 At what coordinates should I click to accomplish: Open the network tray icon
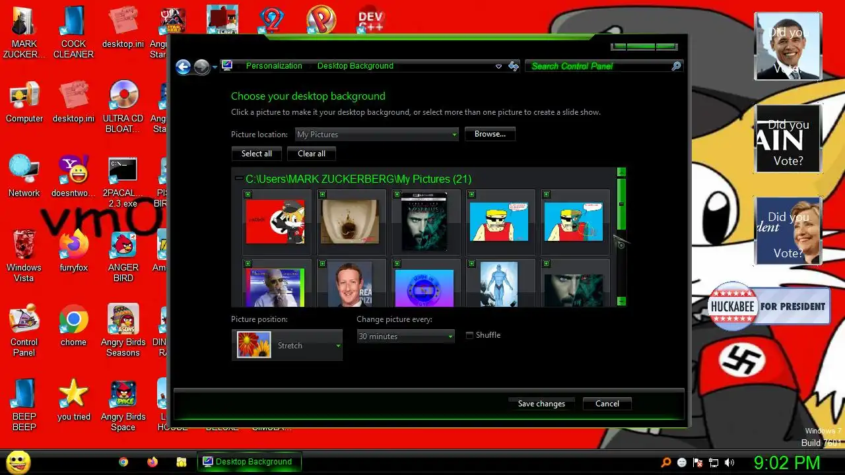(714, 462)
